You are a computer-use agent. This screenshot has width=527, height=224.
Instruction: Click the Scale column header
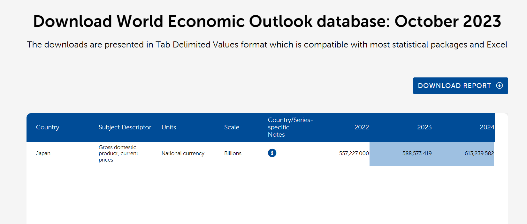[x=232, y=127]
